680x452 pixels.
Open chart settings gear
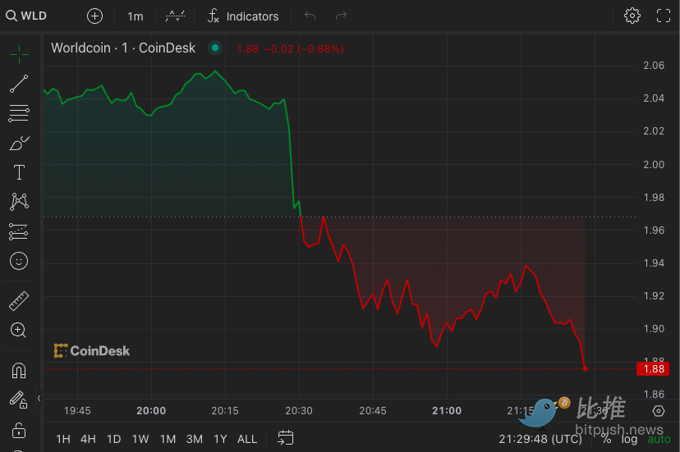pyautogui.click(x=632, y=16)
